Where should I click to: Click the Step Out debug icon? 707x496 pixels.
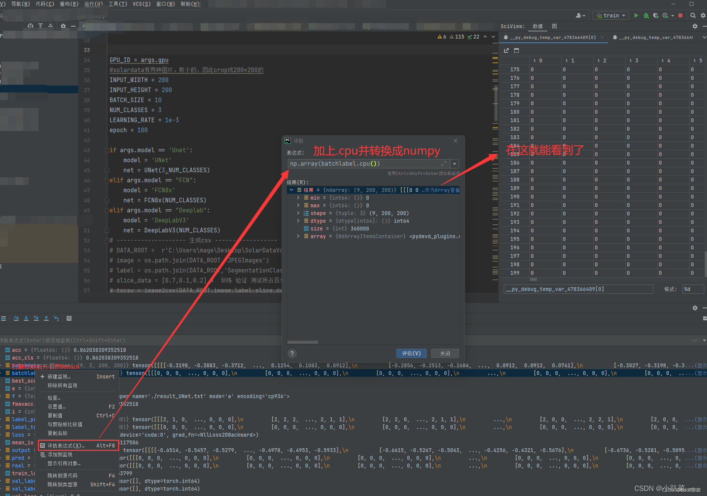coord(46,318)
